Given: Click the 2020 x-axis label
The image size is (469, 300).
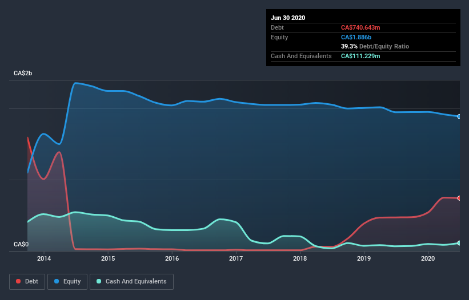Looking at the screenshot, I should (x=428, y=258).
